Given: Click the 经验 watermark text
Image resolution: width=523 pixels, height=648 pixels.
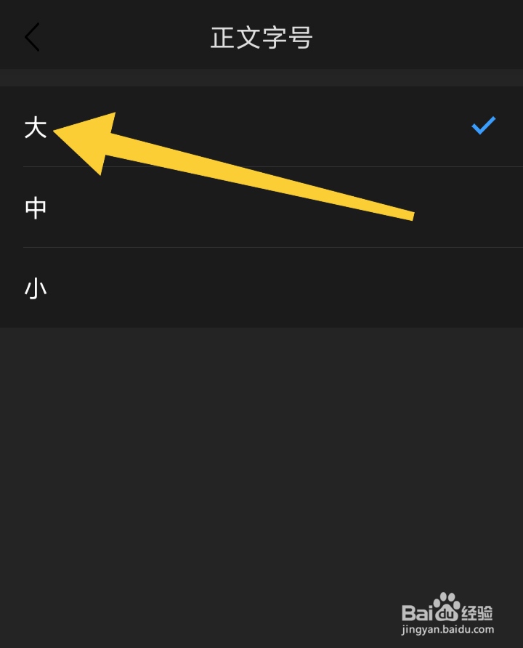Looking at the screenshot, I should [x=477, y=613].
